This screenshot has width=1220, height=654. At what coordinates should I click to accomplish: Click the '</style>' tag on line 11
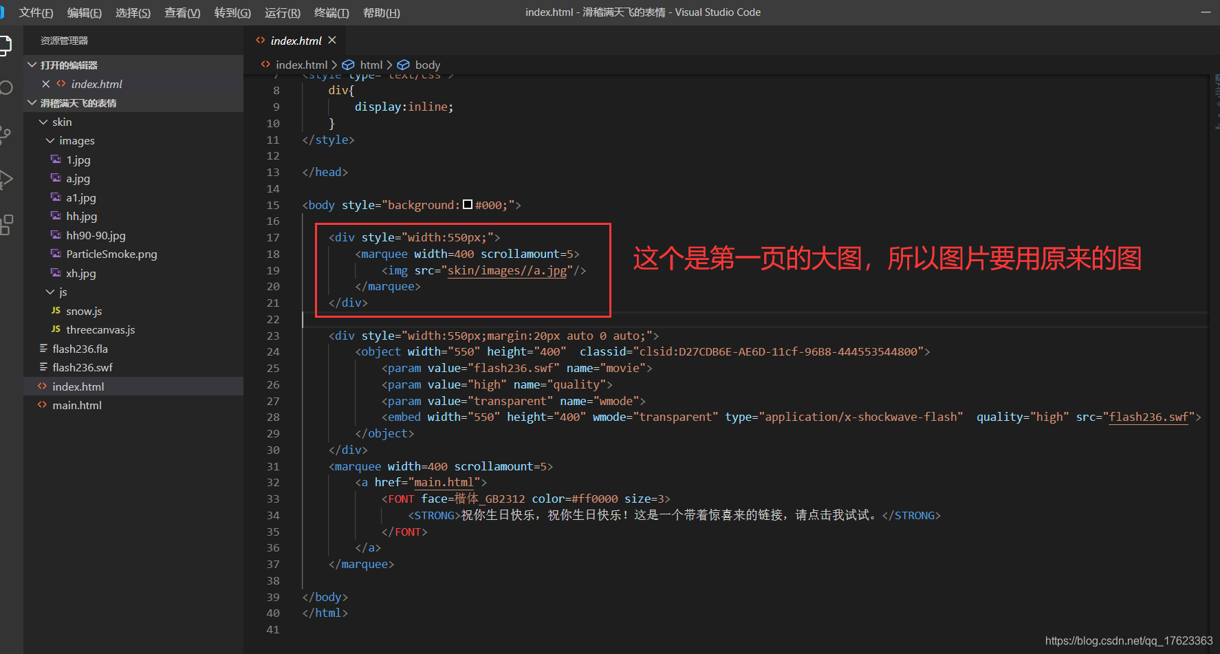pos(328,140)
